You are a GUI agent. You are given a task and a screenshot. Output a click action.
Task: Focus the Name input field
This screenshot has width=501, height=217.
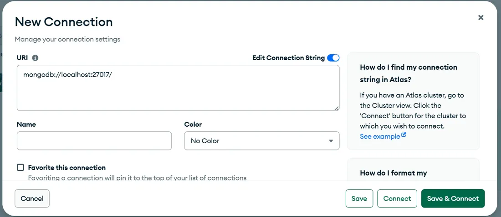[x=94, y=141]
